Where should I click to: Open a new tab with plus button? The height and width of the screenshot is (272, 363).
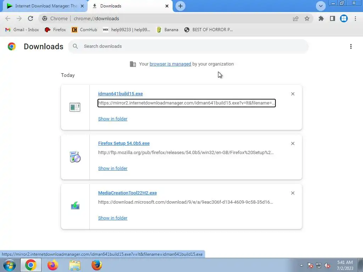coord(180,6)
